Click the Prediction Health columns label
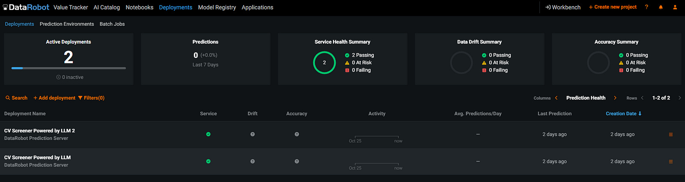The image size is (685, 182). (x=586, y=98)
